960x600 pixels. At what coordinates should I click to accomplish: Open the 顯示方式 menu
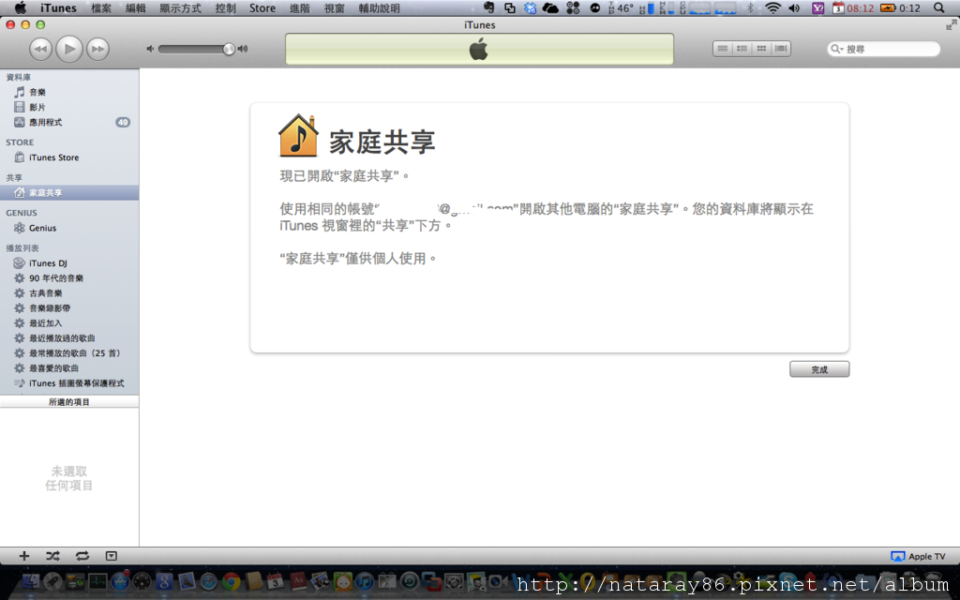(x=180, y=7)
